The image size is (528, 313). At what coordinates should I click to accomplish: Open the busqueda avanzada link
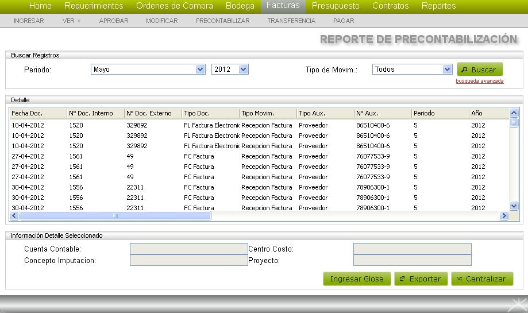coord(480,81)
